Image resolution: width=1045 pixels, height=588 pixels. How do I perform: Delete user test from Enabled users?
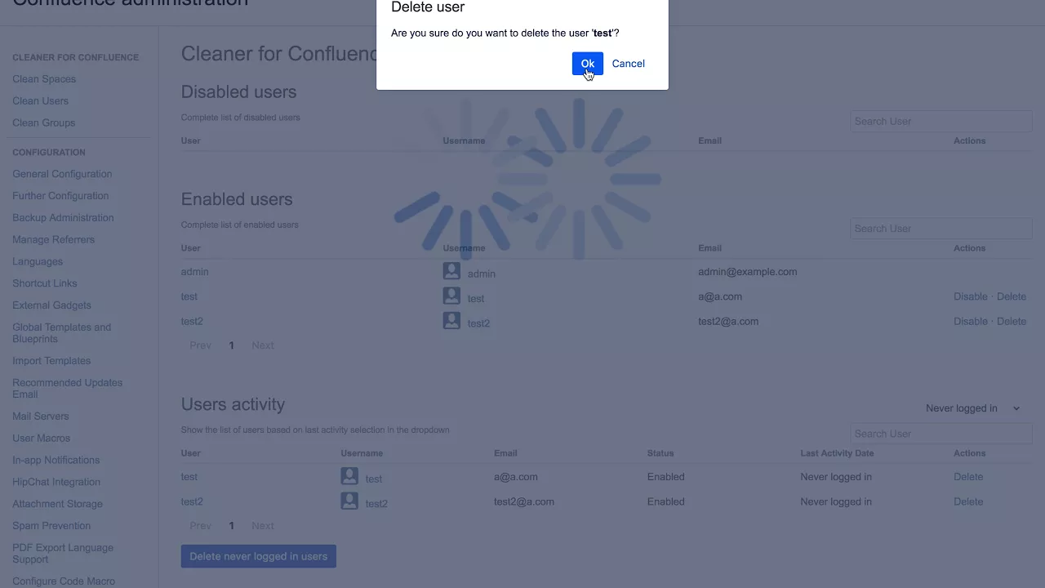click(x=1012, y=296)
